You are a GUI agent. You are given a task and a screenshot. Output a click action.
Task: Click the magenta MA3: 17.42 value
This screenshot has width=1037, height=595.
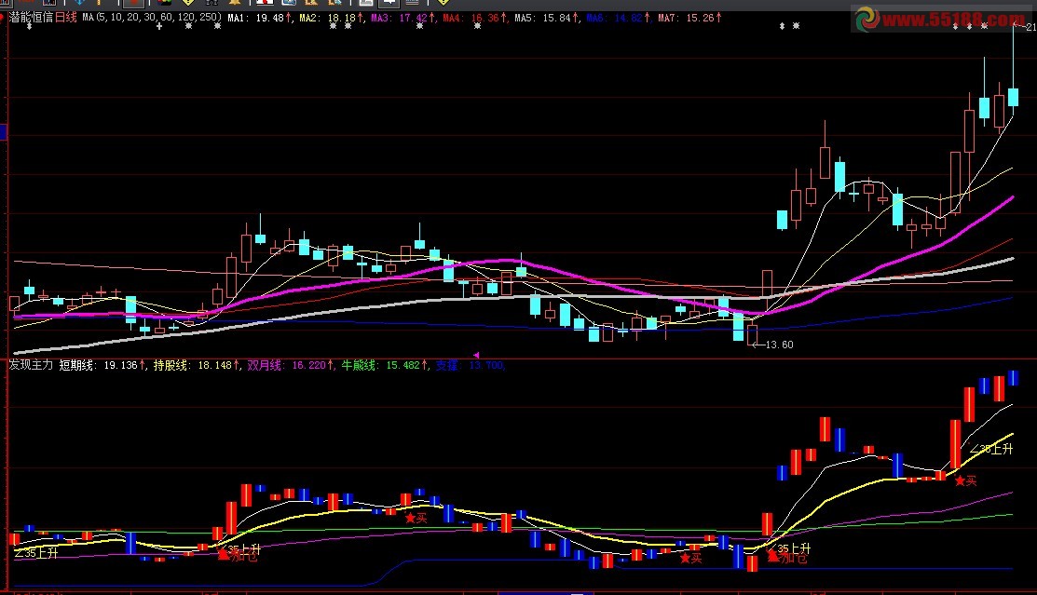403,18
